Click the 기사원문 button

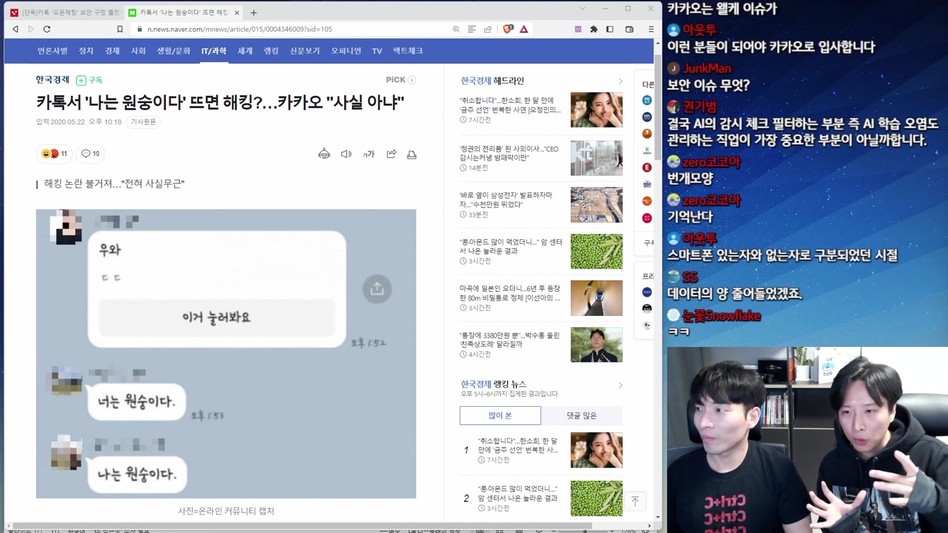tap(143, 123)
